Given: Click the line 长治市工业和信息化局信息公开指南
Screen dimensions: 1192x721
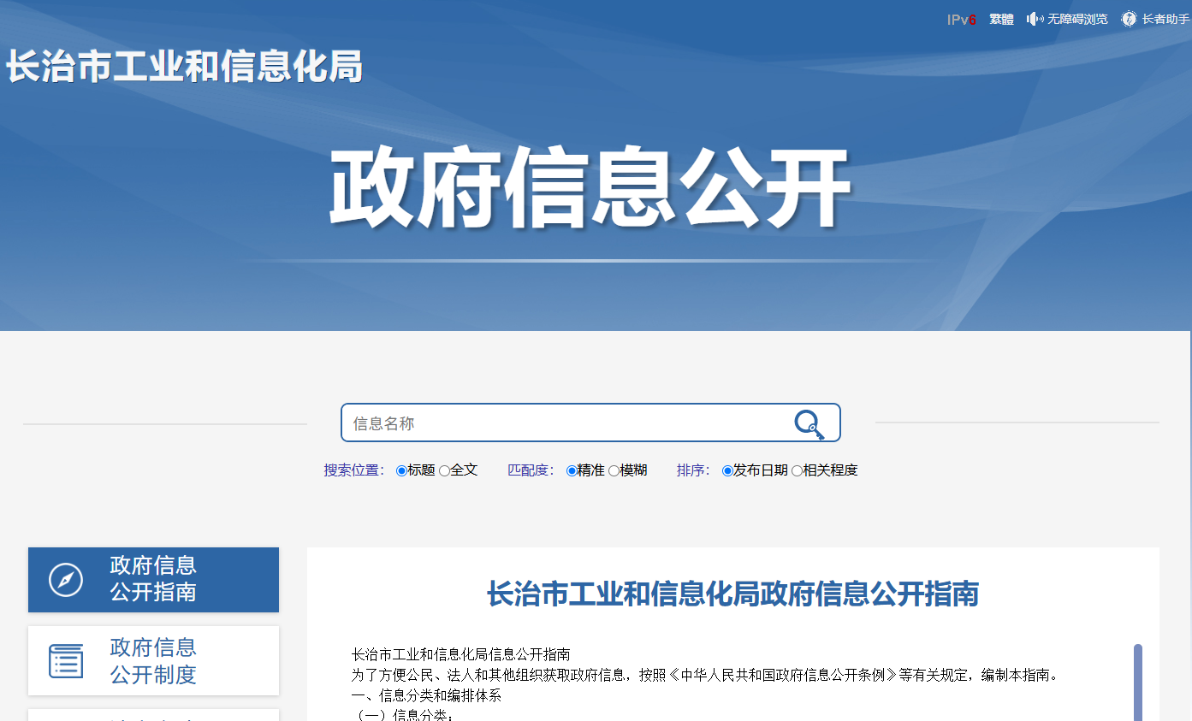Looking at the screenshot, I should tap(460, 655).
